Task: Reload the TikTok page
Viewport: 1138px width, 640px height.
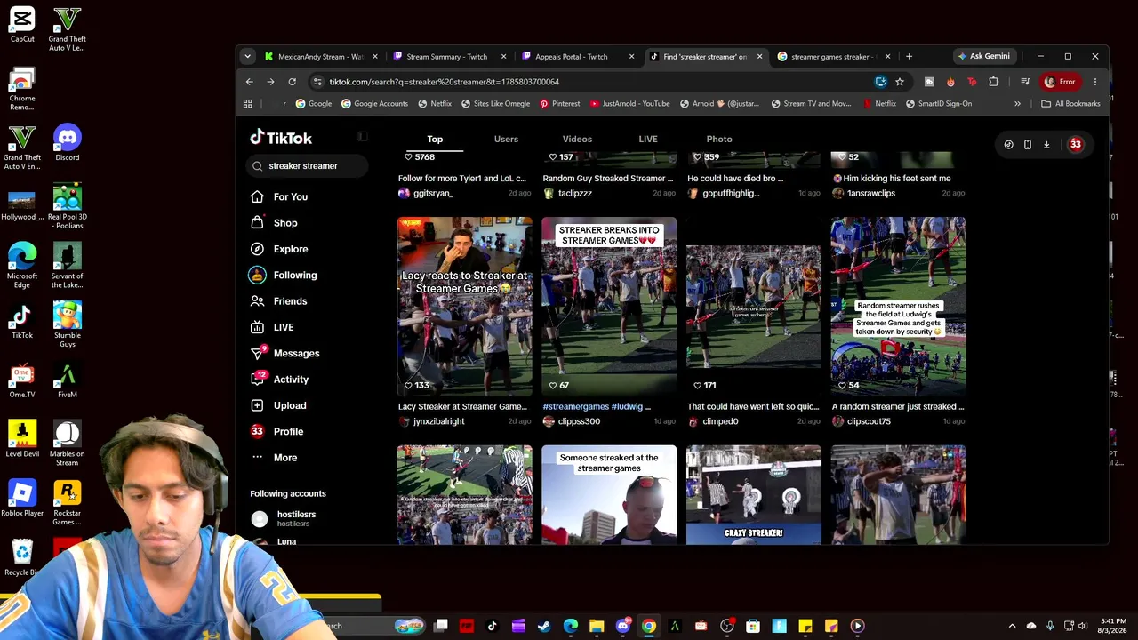Action: [292, 82]
